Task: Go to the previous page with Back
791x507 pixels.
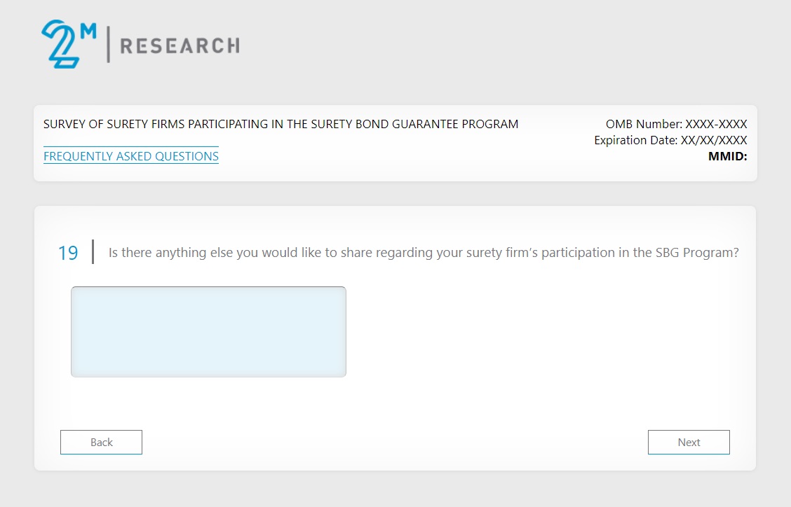Action: tap(101, 443)
